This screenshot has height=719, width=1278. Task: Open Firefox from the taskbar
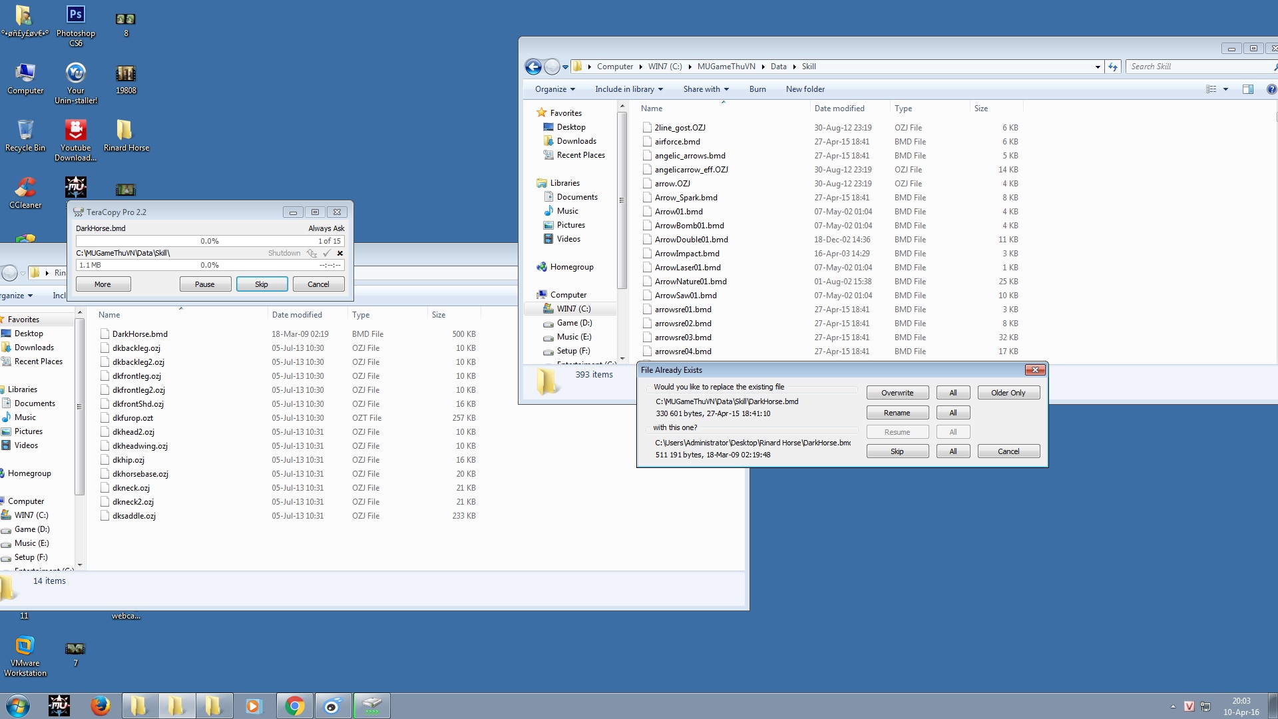(100, 706)
